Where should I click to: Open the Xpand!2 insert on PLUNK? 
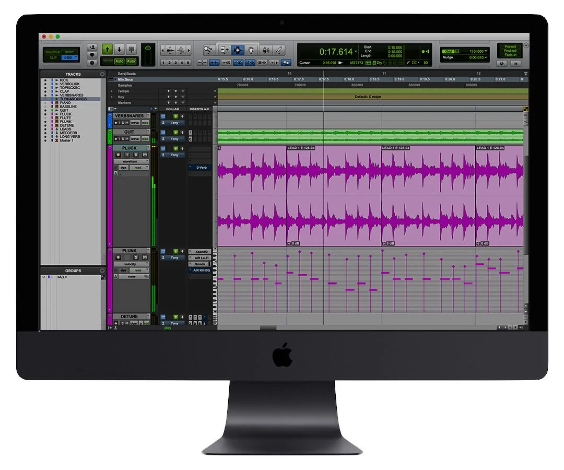tap(201, 252)
